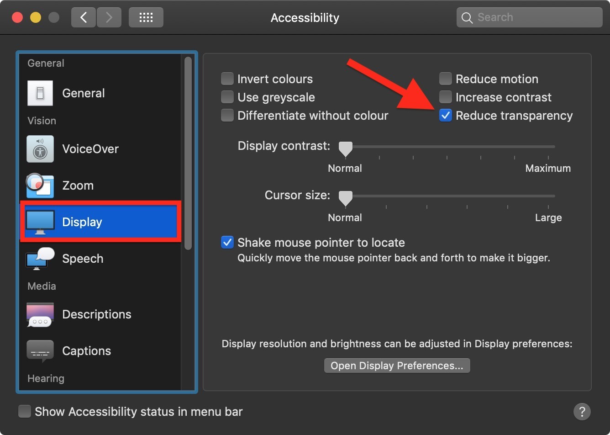Screen dimensions: 610x435
Task: Select the Descriptions icon in sidebar
Action: coord(40,314)
